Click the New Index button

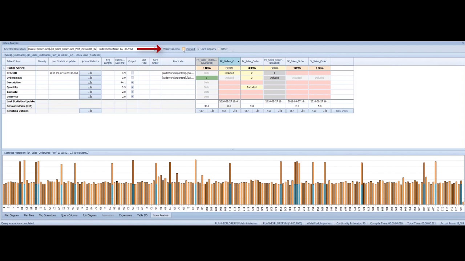[x=342, y=111]
